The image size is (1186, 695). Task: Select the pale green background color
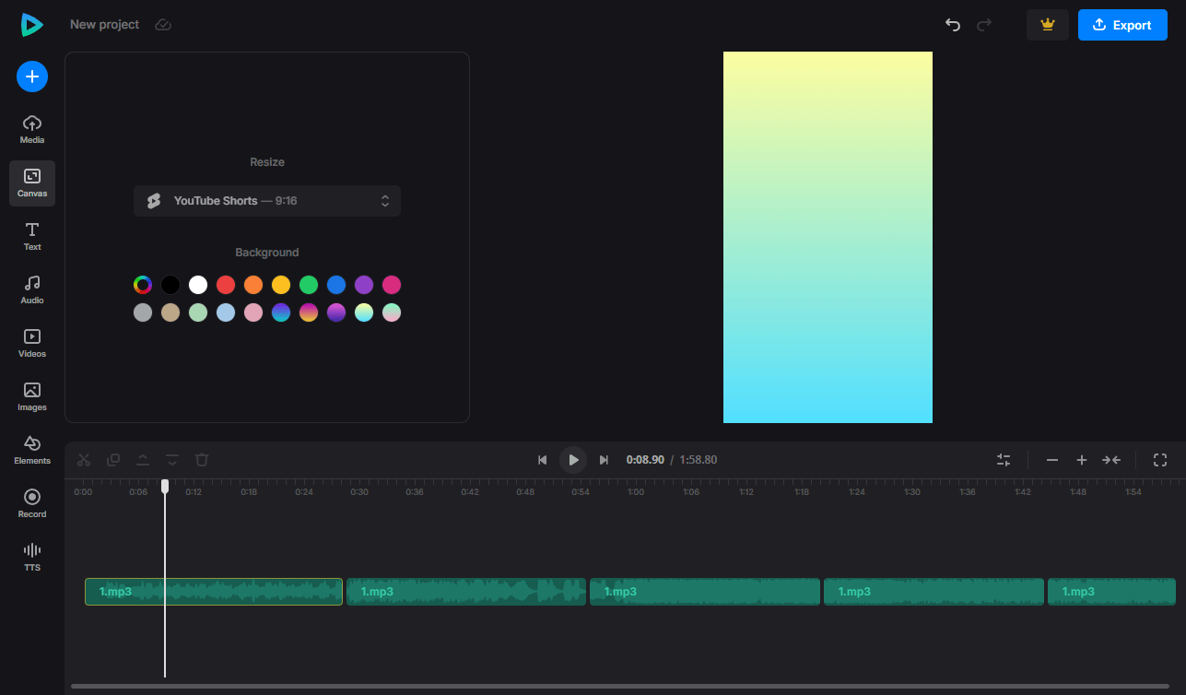click(x=198, y=312)
